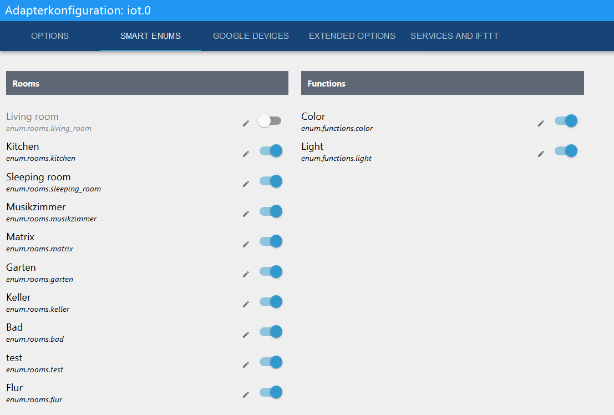Edit the Matrix room enum
The image size is (614, 415).
(x=246, y=244)
